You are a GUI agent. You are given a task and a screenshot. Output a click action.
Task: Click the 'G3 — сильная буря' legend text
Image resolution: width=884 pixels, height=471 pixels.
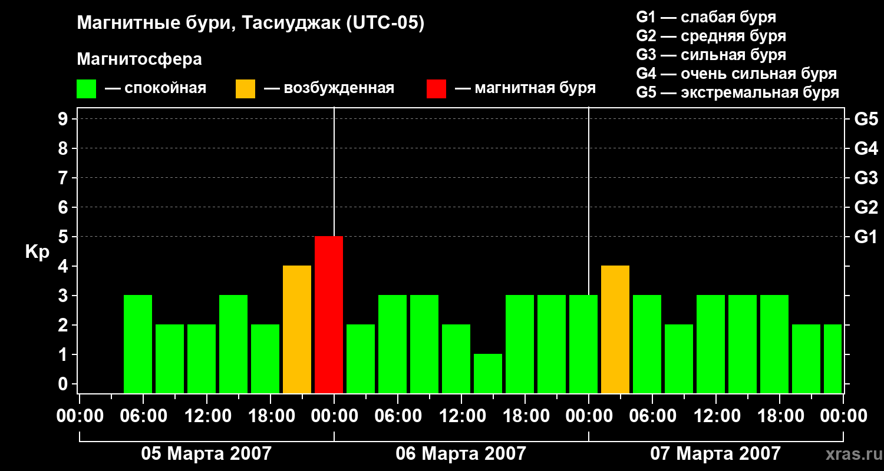click(711, 55)
